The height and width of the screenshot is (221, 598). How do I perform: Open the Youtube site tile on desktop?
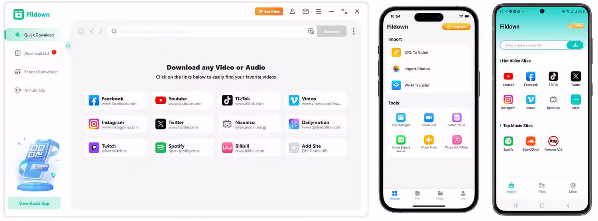183,101
